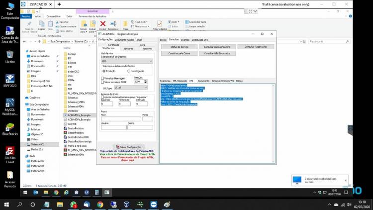Open the SSLType dropdown
Image resolution: width=373 pixels, height=210 pixels.
(131, 88)
